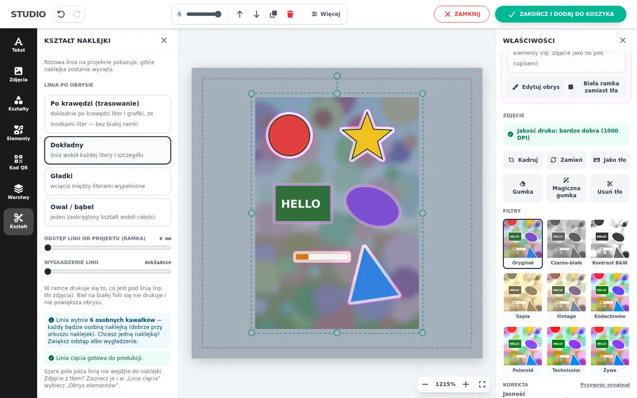
Task: Click the redo arrow icon
Action: click(77, 14)
